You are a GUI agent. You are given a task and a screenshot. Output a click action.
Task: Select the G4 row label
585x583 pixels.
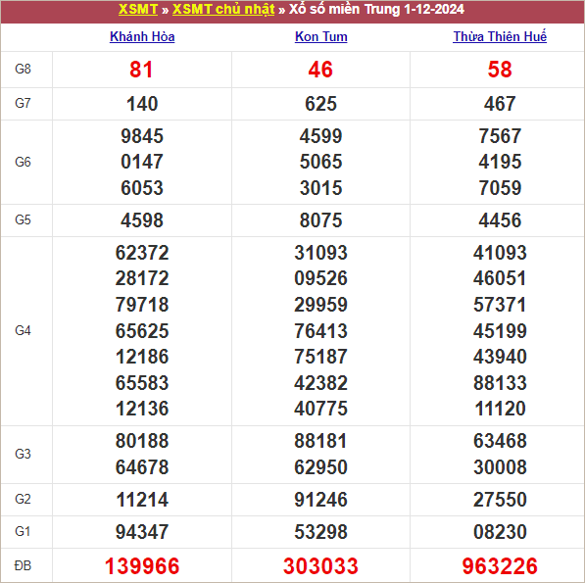23,330
